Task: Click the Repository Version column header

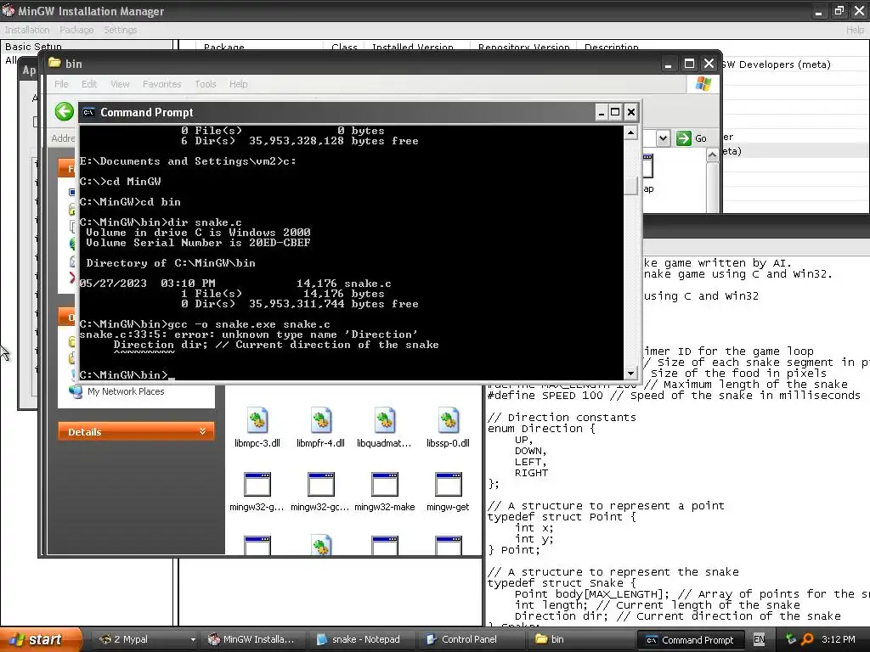Action: point(523,48)
